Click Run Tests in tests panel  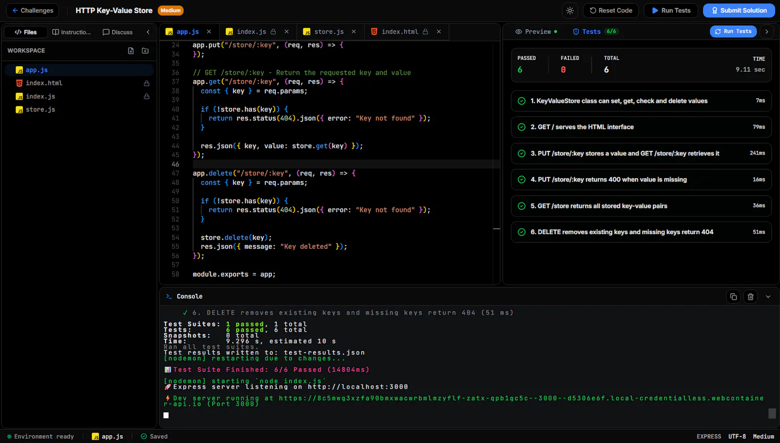pos(733,32)
